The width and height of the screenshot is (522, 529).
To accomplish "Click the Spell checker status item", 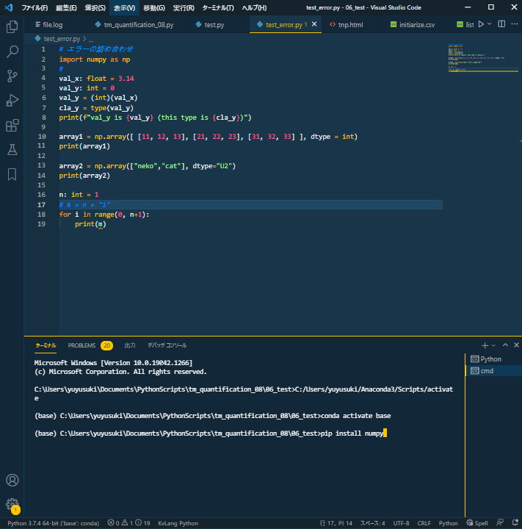I will pyautogui.click(x=477, y=523).
